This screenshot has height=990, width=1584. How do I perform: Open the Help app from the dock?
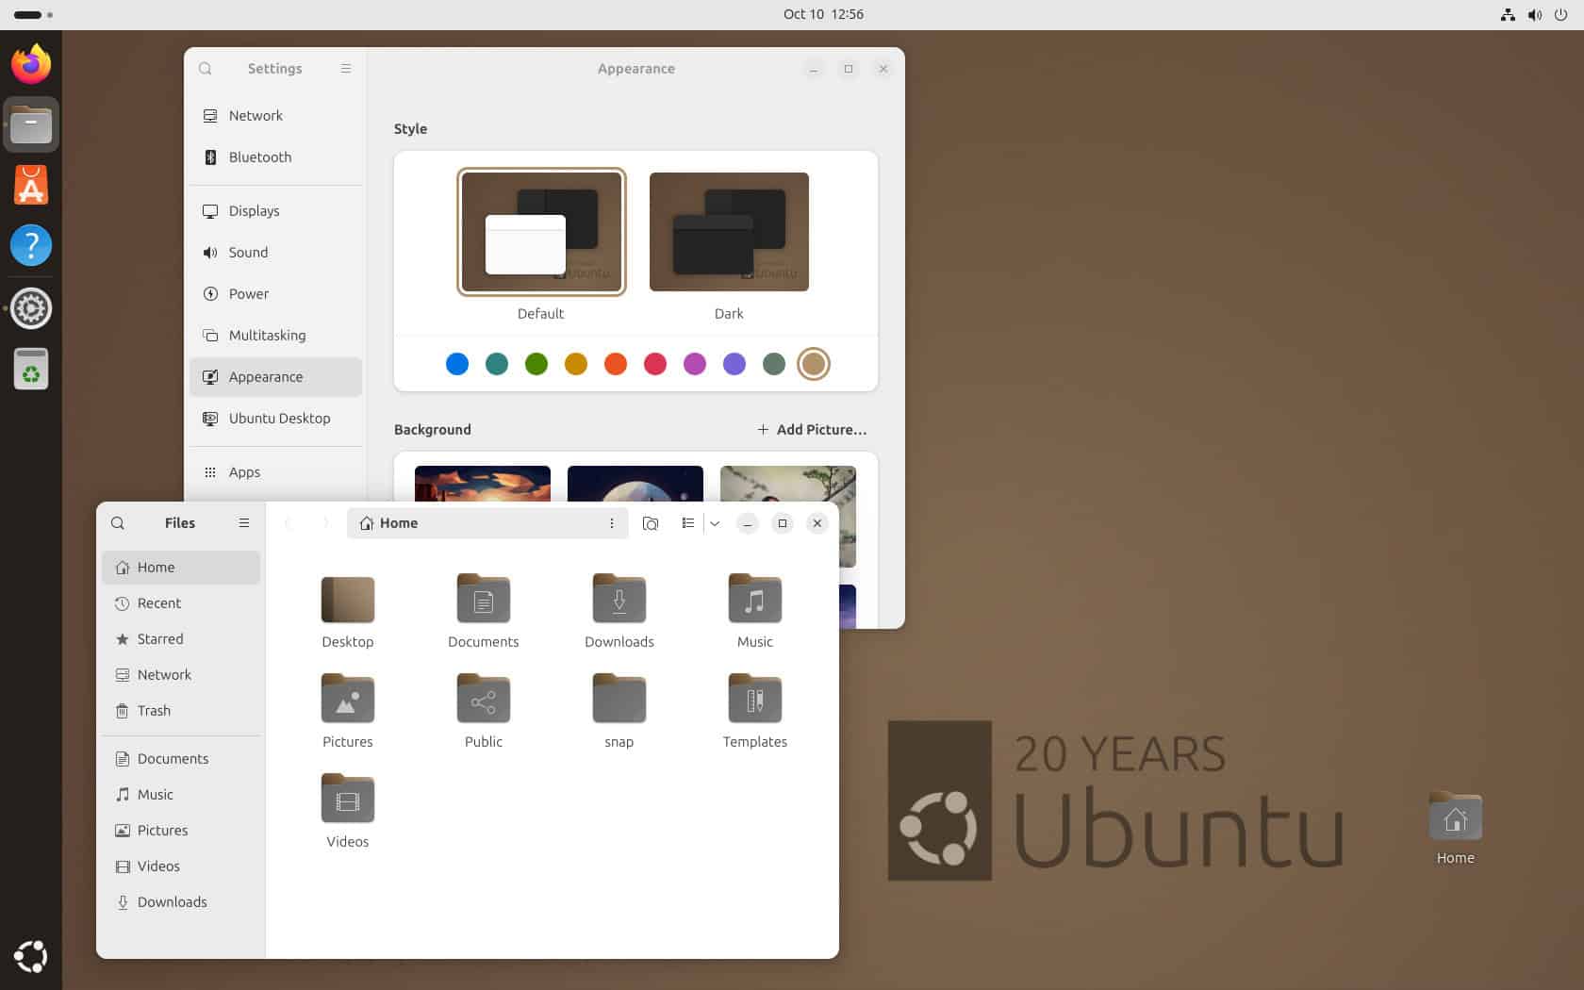[31, 245]
